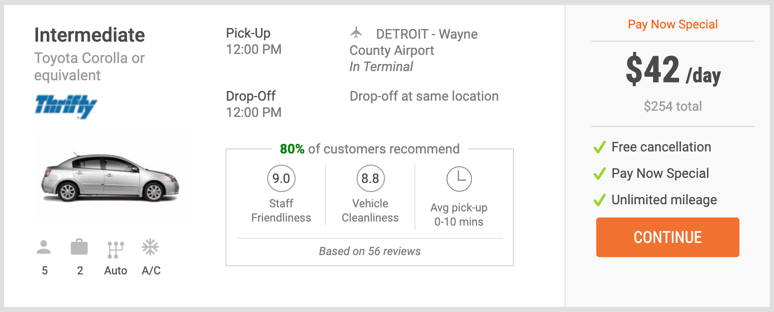Click the Unlimited mileage green checkmark
The height and width of the screenshot is (312, 774).
tap(600, 200)
